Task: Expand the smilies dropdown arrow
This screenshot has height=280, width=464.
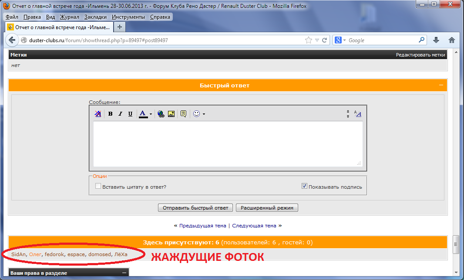Action: [204, 114]
